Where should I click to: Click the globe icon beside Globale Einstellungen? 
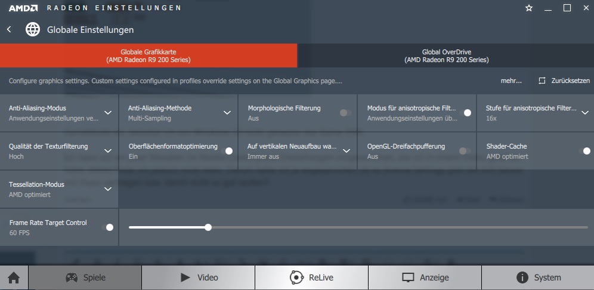click(33, 29)
